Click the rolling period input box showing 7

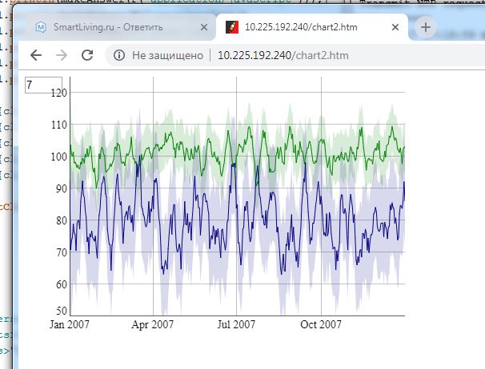(43, 85)
